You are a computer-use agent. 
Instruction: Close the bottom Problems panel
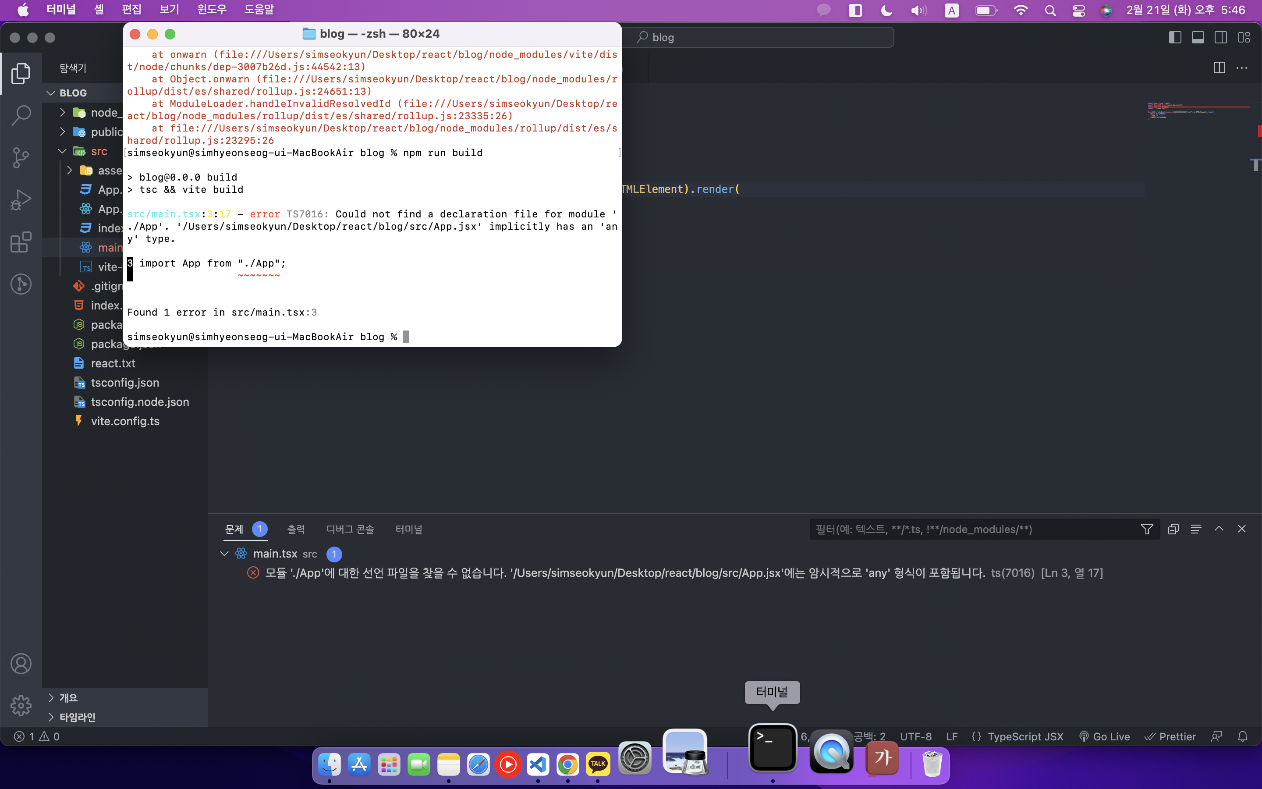point(1242,529)
